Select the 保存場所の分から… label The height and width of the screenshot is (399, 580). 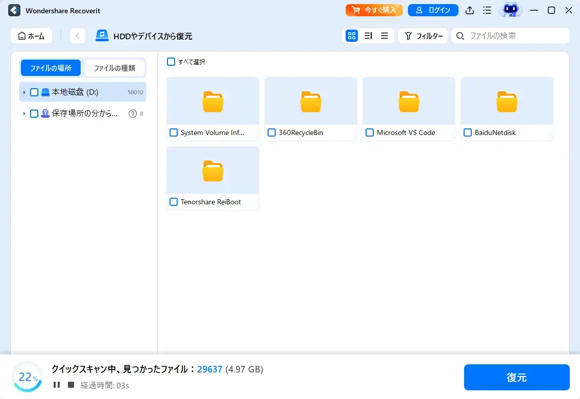click(x=85, y=113)
